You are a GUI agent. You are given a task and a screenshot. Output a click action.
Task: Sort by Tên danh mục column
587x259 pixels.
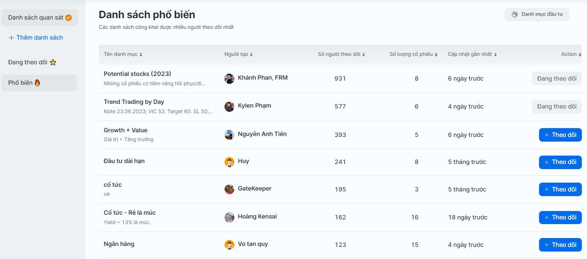coord(123,55)
